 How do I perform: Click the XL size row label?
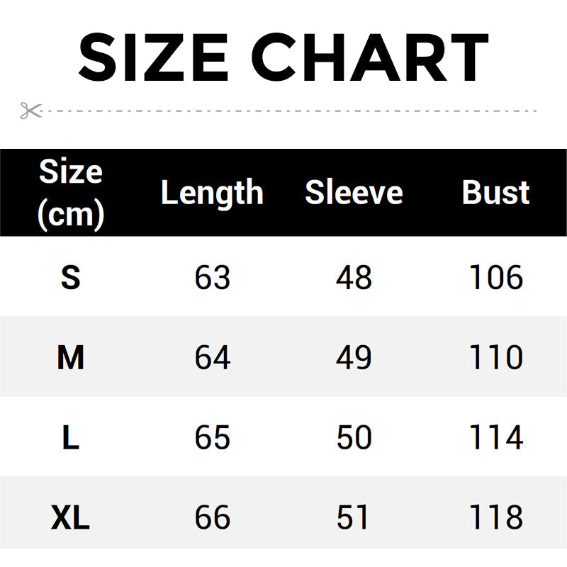[x=70, y=517]
